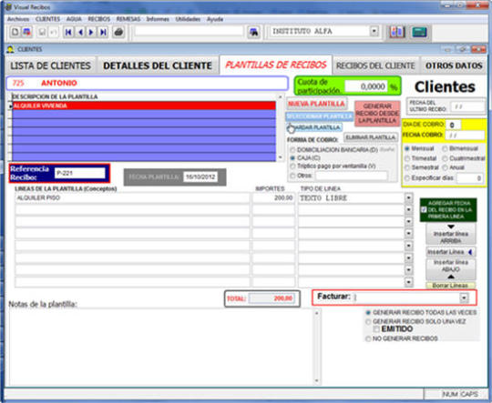
Task: Click the Referencia Recibo field P-221
Action: pyautogui.click(x=79, y=173)
